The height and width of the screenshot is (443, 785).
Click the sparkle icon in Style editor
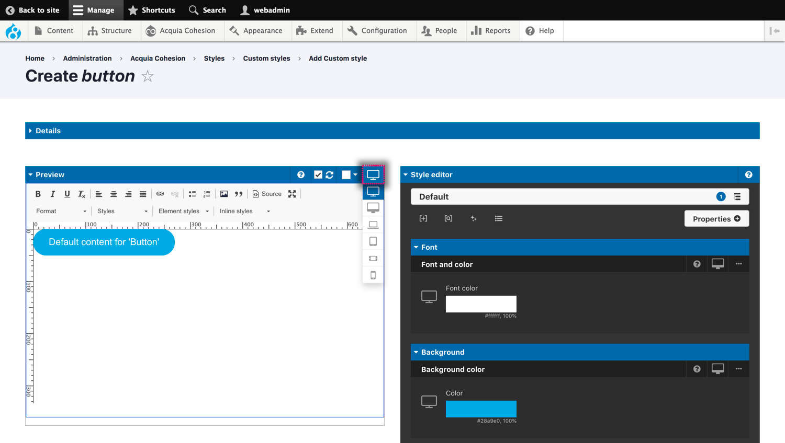pyautogui.click(x=474, y=218)
